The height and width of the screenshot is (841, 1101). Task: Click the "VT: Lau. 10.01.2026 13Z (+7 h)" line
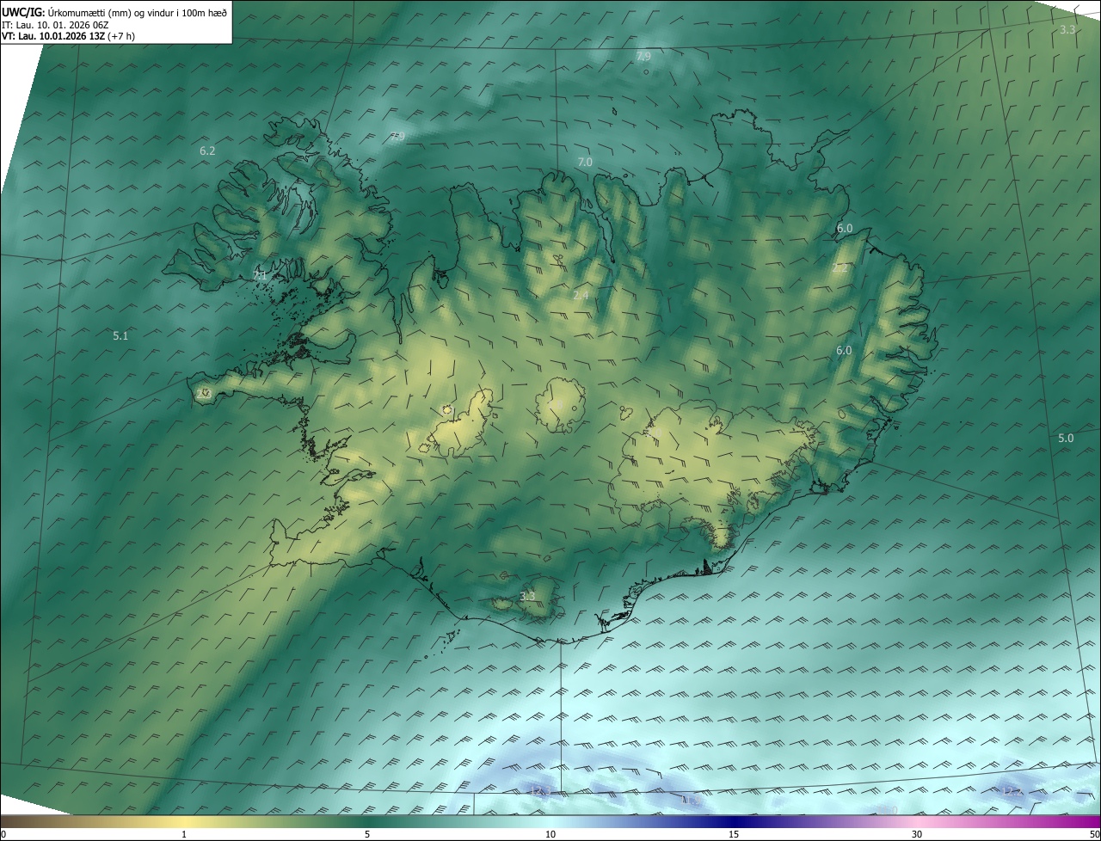[68, 36]
